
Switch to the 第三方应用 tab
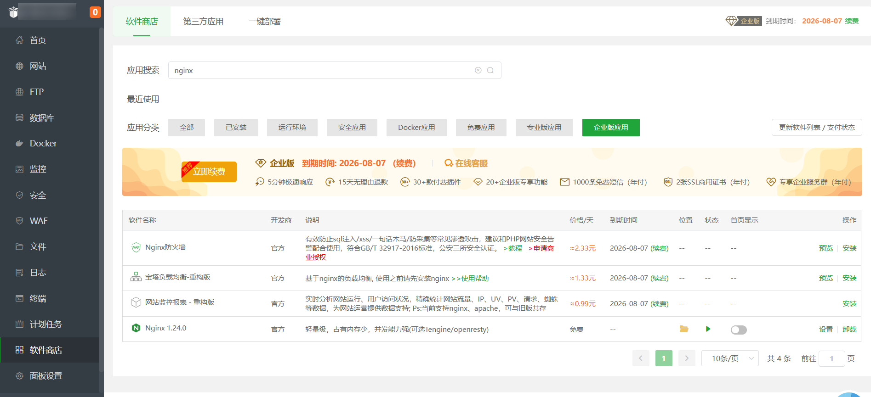[x=203, y=22]
